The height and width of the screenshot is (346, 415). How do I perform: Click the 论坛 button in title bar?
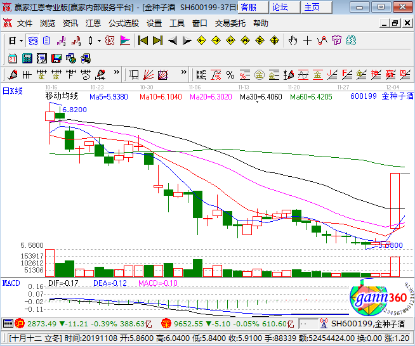(285, 7)
